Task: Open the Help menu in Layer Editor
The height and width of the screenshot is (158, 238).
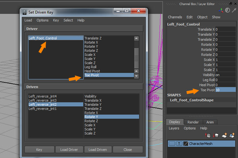Action: click(203, 128)
